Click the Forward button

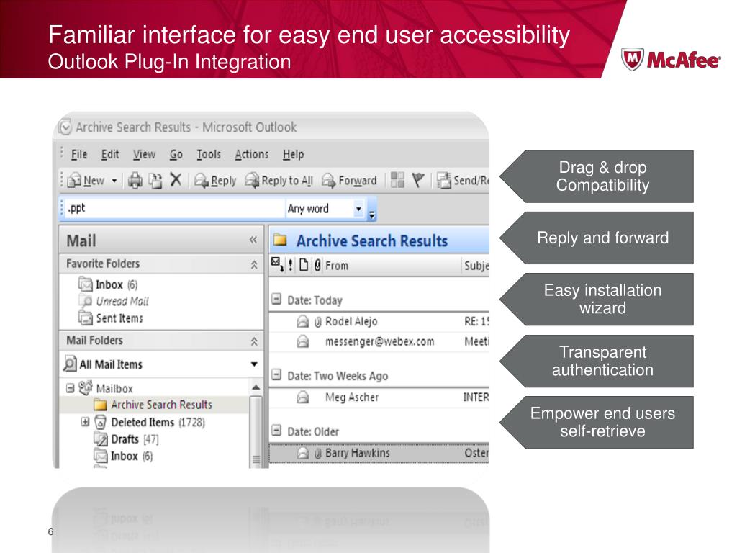(349, 181)
